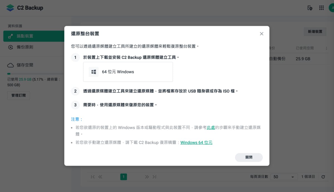Click the refresh icon in the pagination bar

(323, 177)
